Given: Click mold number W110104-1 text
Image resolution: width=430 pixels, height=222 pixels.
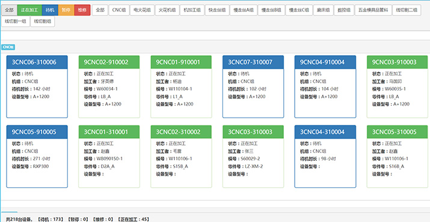Looking at the screenshot, I should coord(180,89).
